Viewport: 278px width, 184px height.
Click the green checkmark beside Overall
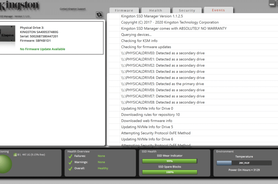(x=70, y=169)
